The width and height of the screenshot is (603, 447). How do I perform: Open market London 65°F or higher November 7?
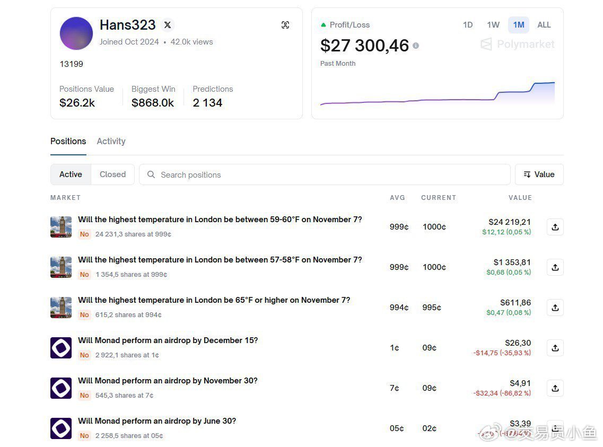tap(214, 300)
